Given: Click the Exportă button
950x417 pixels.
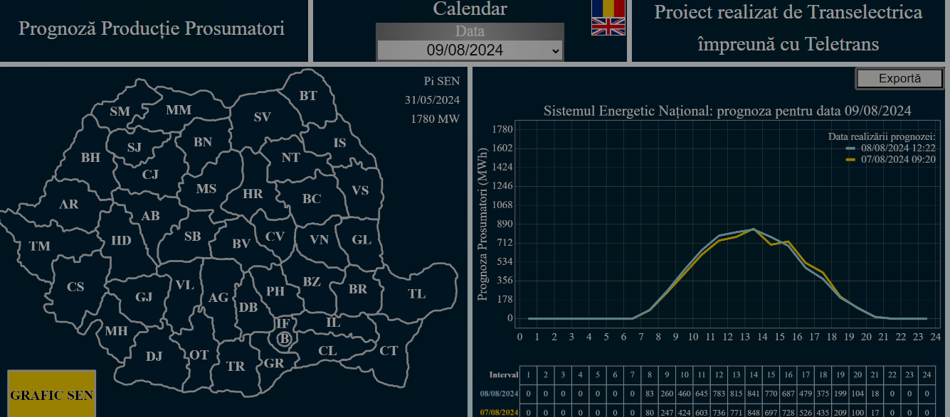Looking at the screenshot, I should (x=899, y=79).
